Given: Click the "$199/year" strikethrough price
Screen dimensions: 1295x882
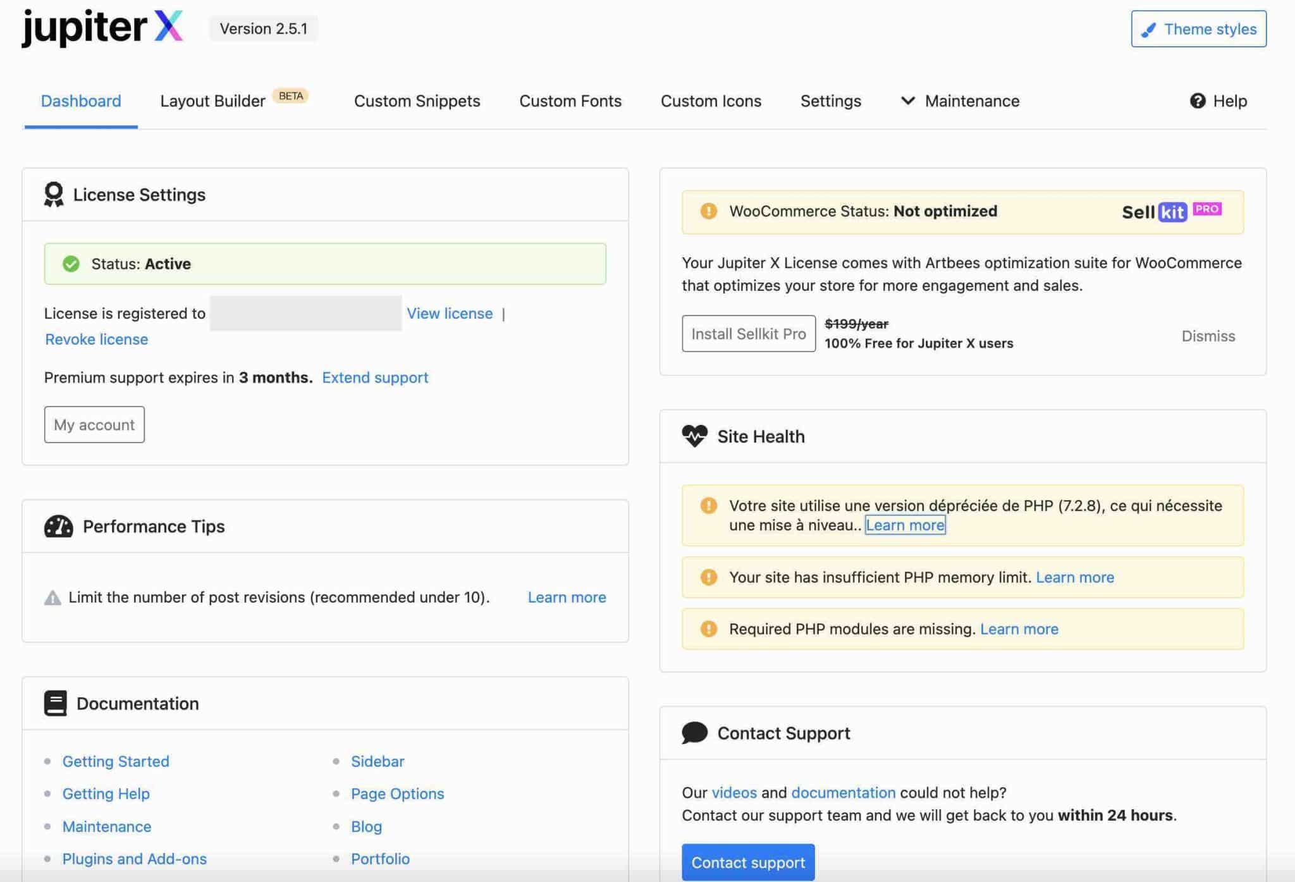Looking at the screenshot, I should 857,324.
